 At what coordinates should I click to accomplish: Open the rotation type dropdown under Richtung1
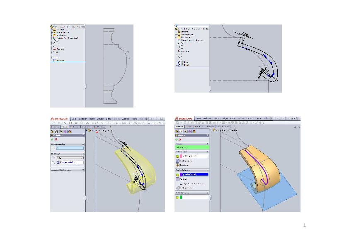[x=70, y=158]
